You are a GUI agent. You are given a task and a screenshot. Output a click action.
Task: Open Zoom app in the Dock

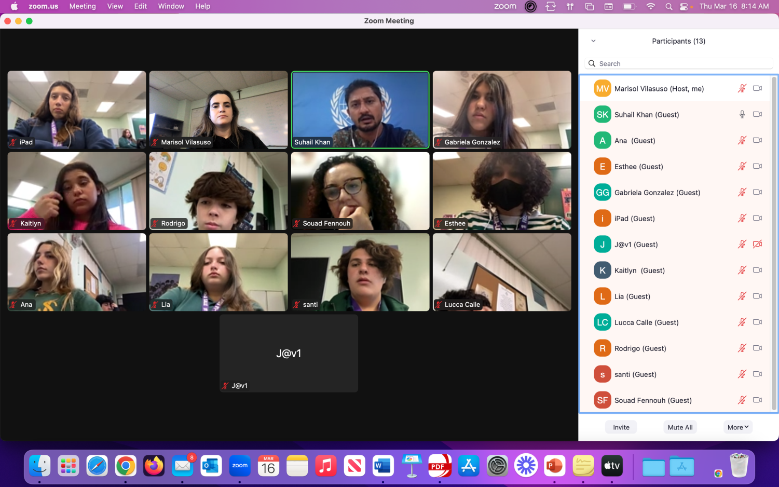(240, 465)
